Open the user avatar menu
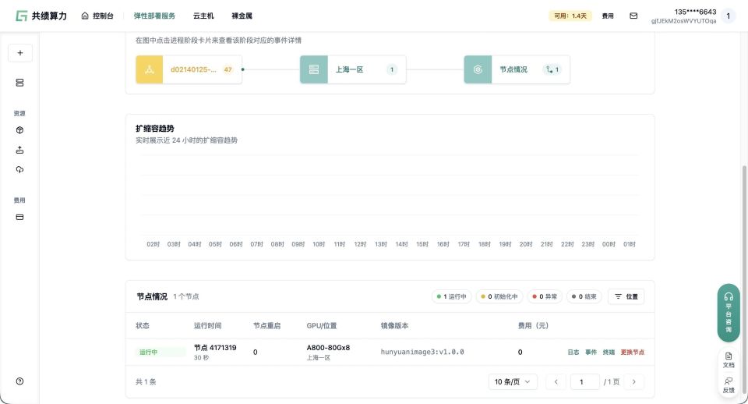Viewport: 748px width, 404px height. pos(728,16)
